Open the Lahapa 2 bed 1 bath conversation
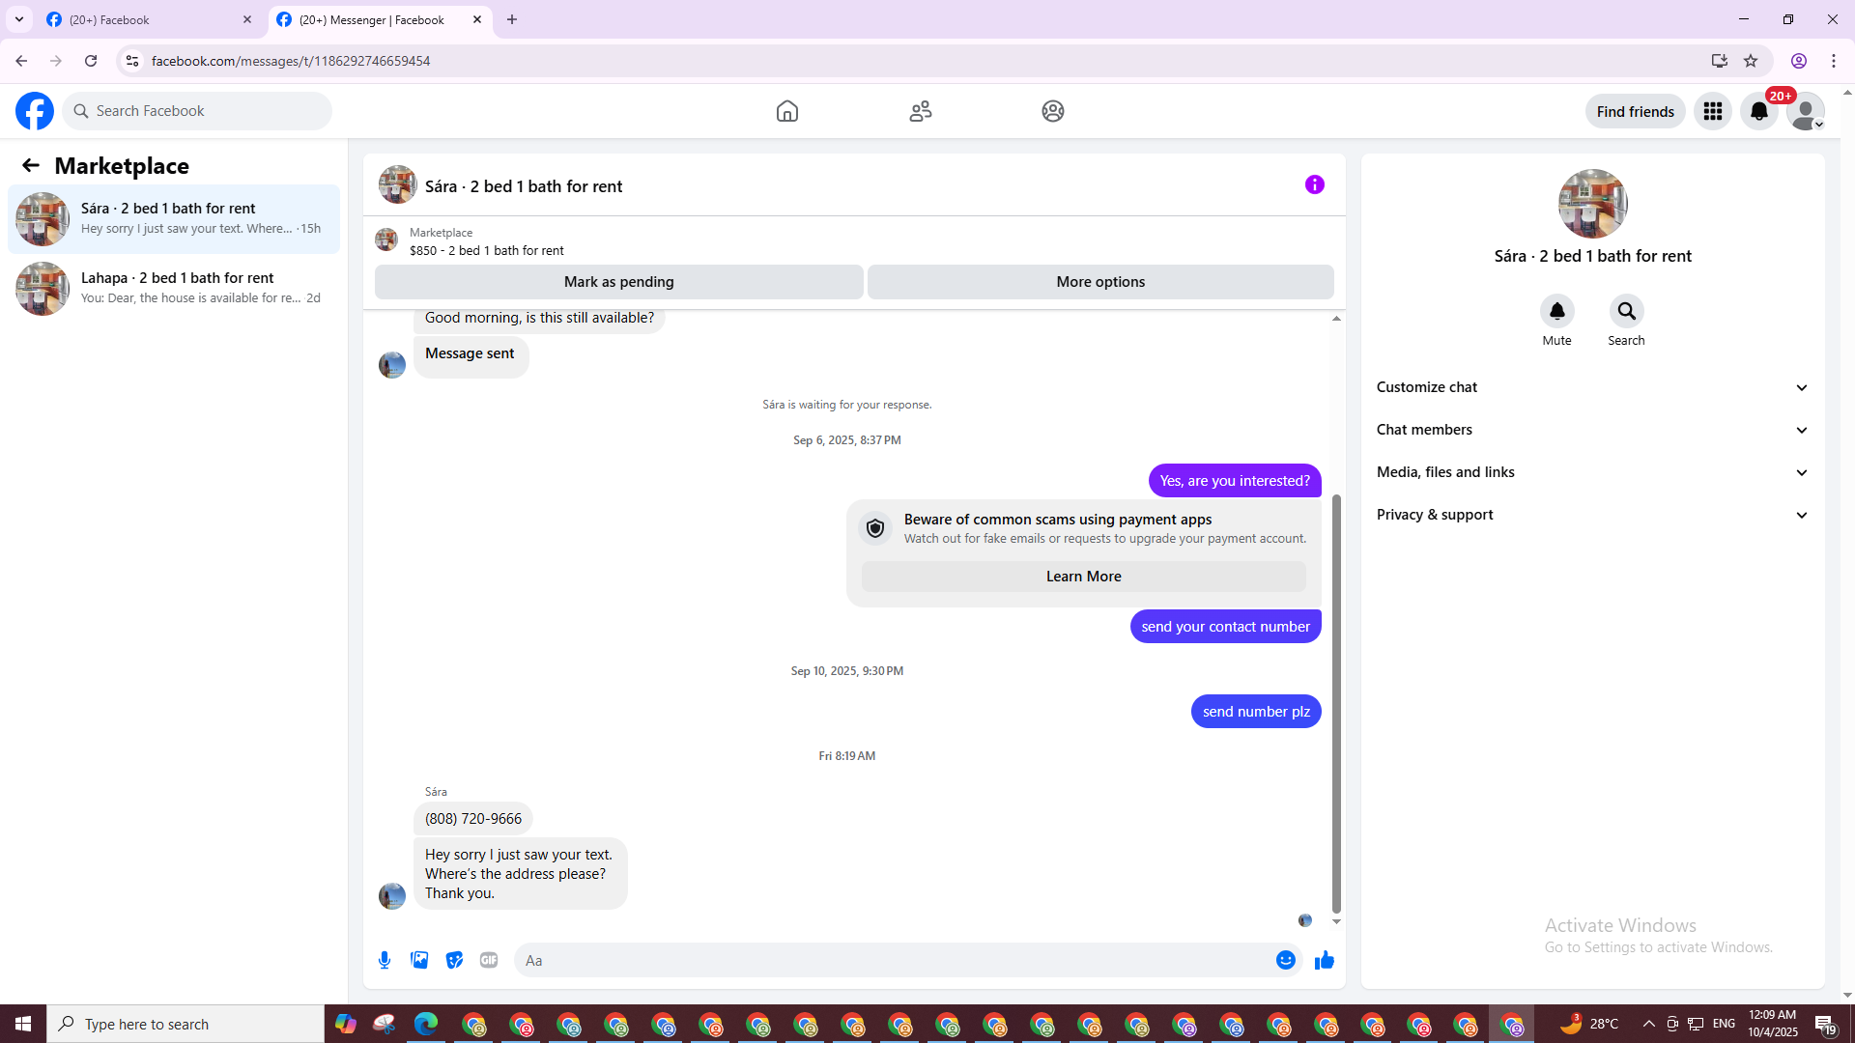This screenshot has height=1043, width=1855. point(174,289)
